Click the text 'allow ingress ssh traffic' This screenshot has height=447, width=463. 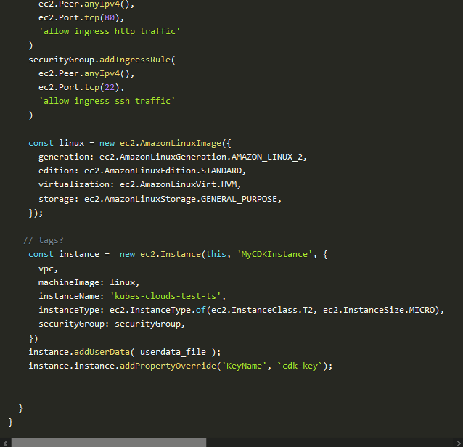point(107,101)
